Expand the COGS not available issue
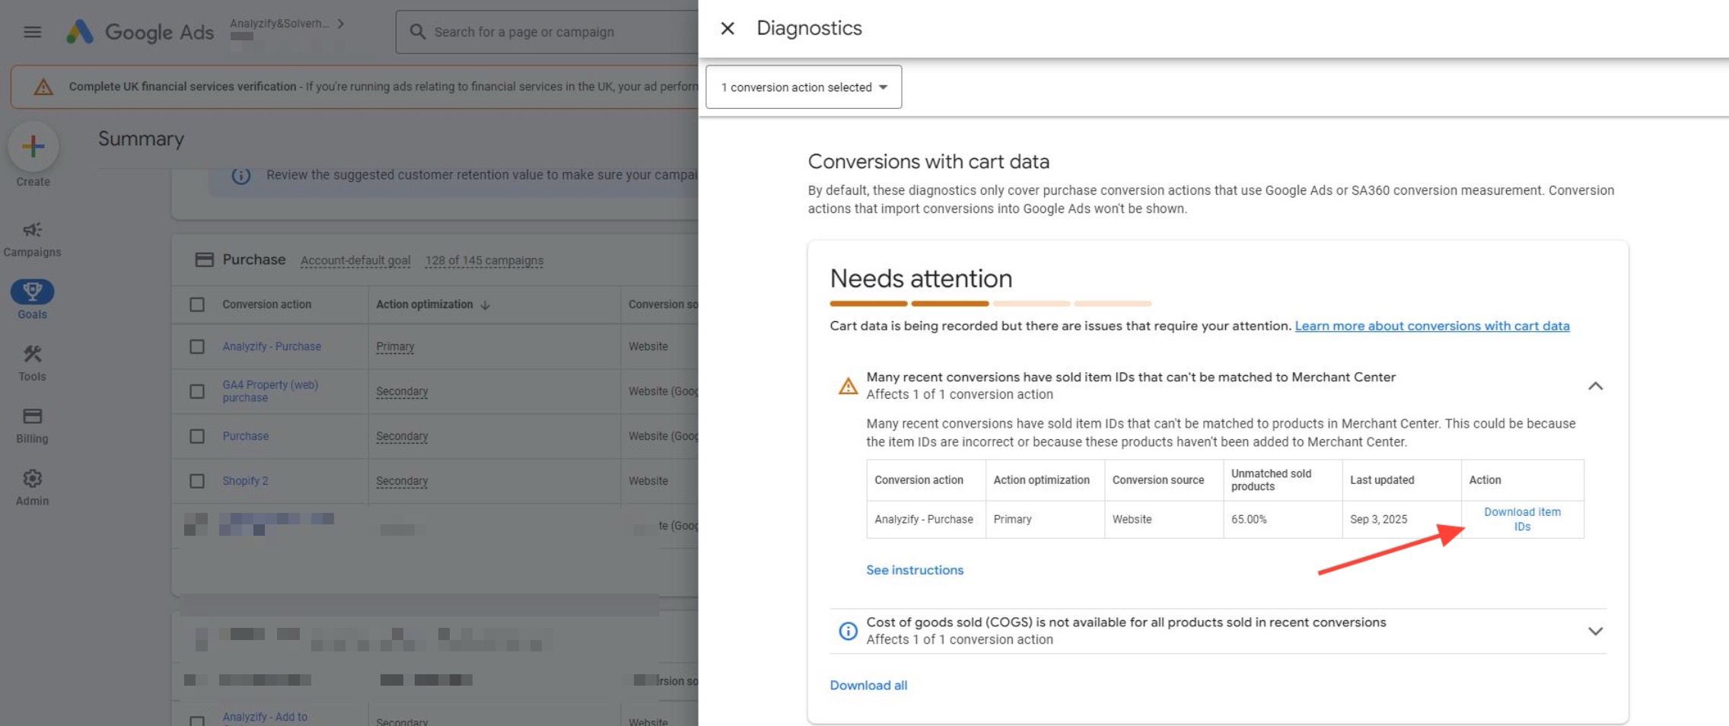The width and height of the screenshot is (1729, 726). point(1595,631)
